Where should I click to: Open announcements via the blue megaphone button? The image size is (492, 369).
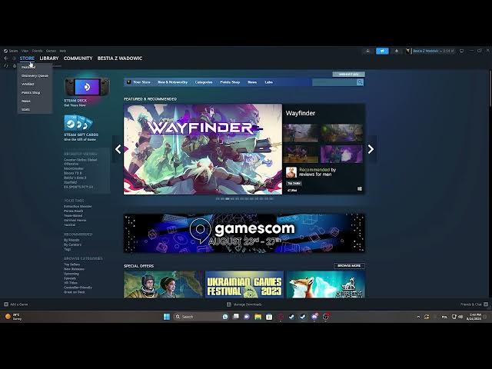(382, 51)
